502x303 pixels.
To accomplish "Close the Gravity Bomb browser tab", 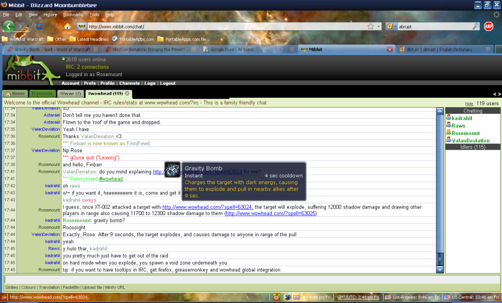I will click(95, 49).
